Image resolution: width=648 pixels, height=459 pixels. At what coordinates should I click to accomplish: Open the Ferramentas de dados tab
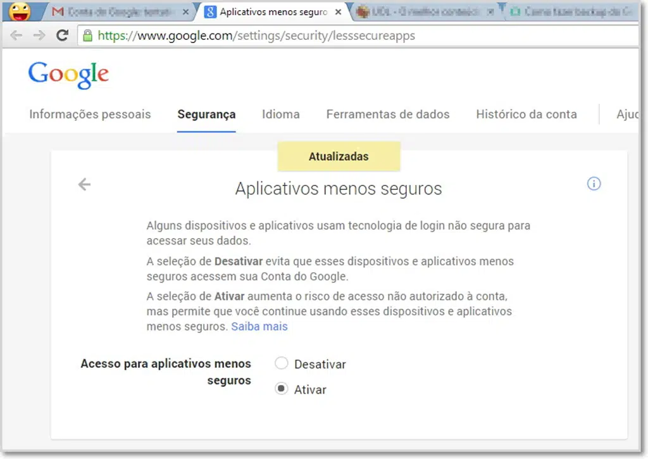(x=388, y=114)
